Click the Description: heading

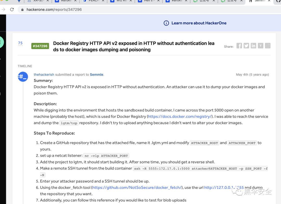45,104
